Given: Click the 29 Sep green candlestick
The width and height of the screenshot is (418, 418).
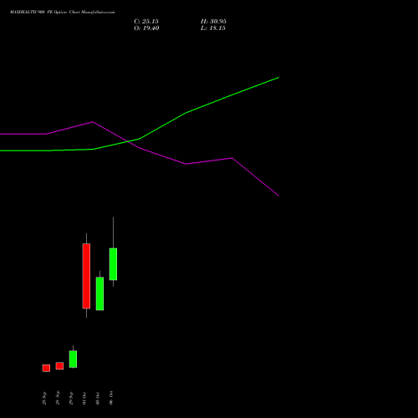Looking at the screenshot, I should pos(73,359).
